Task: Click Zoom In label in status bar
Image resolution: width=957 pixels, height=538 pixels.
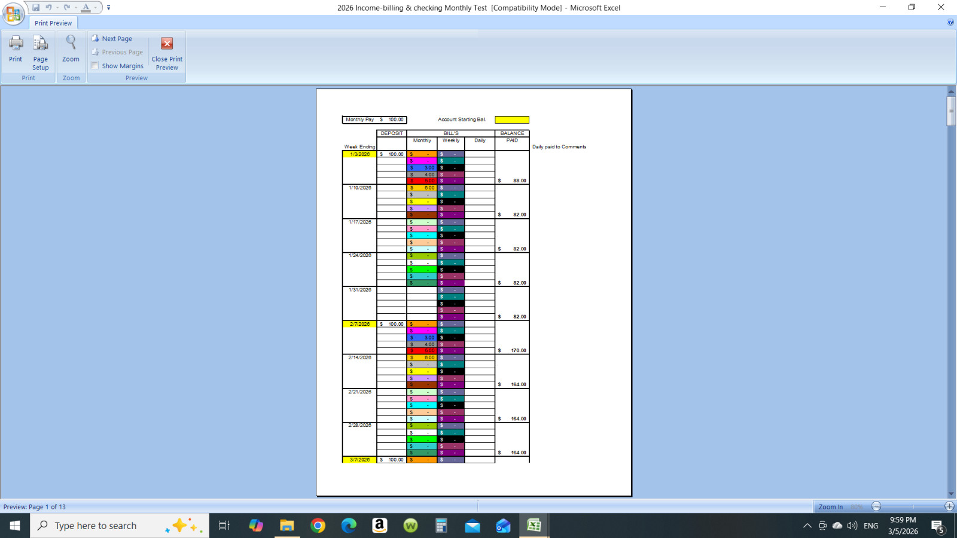Action: (830, 507)
